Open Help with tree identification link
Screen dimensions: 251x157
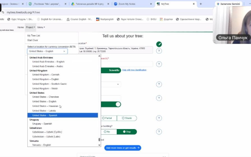[x=134, y=70]
